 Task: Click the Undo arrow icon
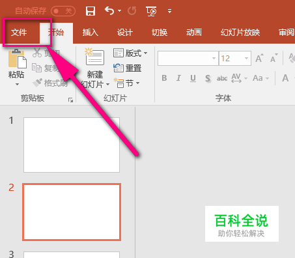pyautogui.click(x=109, y=10)
